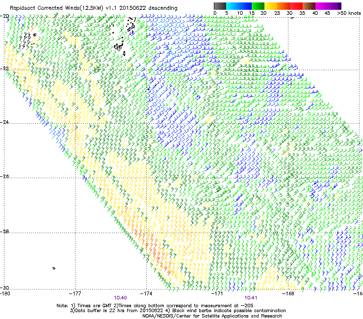Click the '-24' latitude axis label
The width and height of the screenshot is (363, 319).
(4, 122)
